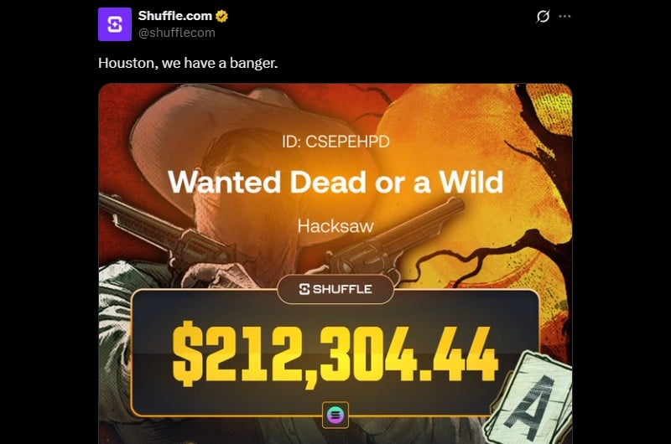Click the 'Wanted Dead or a Wild' title

pyautogui.click(x=335, y=182)
